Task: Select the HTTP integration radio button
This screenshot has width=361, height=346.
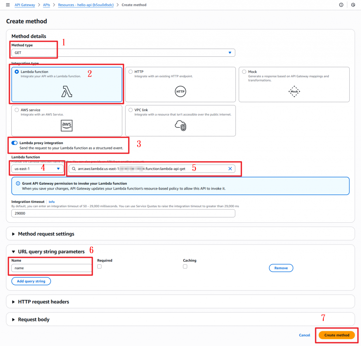Action: point(130,72)
